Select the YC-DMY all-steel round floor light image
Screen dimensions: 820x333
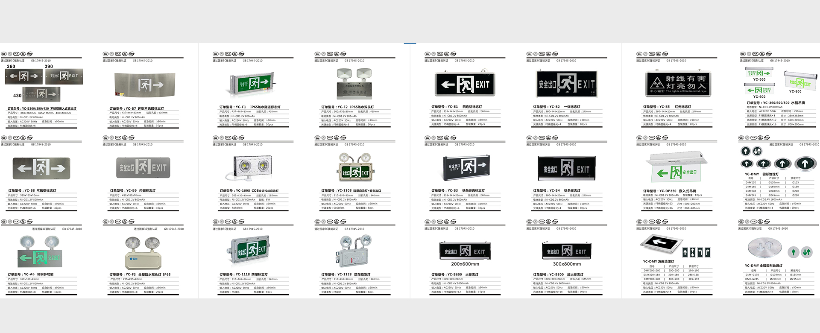(x=764, y=247)
